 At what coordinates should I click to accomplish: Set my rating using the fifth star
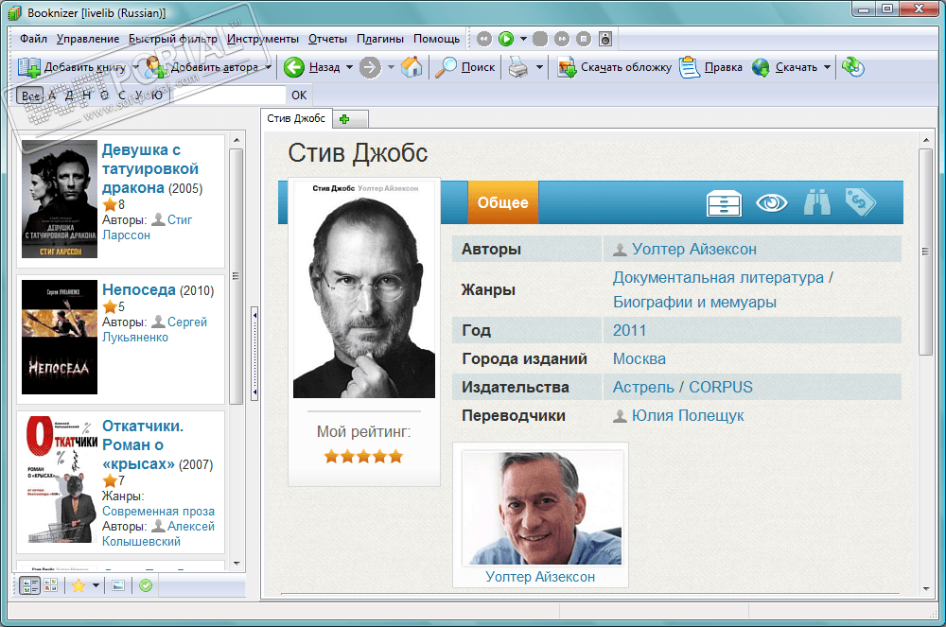pos(395,457)
